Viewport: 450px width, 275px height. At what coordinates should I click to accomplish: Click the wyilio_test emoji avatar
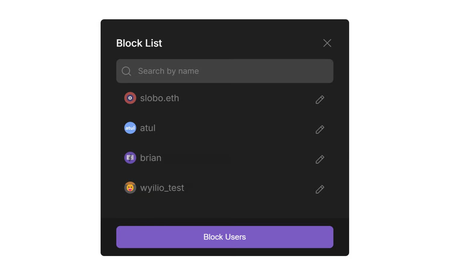point(130,188)
